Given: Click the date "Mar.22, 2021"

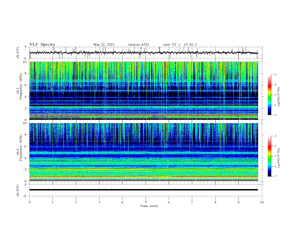Looking at the screenshot, I should point(104,45).
